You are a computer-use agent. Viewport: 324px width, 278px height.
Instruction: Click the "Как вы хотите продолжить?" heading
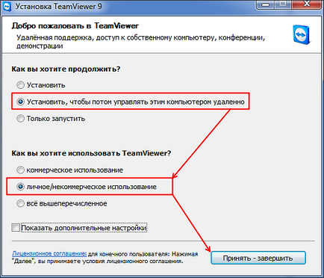(x=66, y=69)
